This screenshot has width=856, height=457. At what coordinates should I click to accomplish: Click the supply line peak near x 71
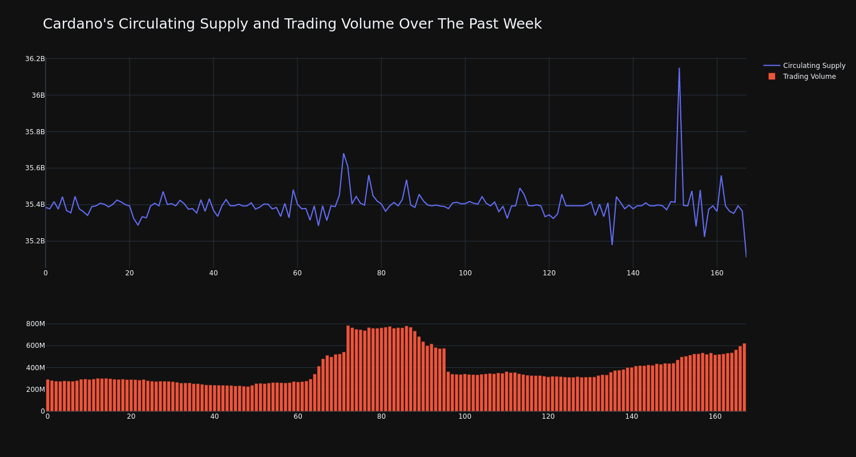[344, 153]
